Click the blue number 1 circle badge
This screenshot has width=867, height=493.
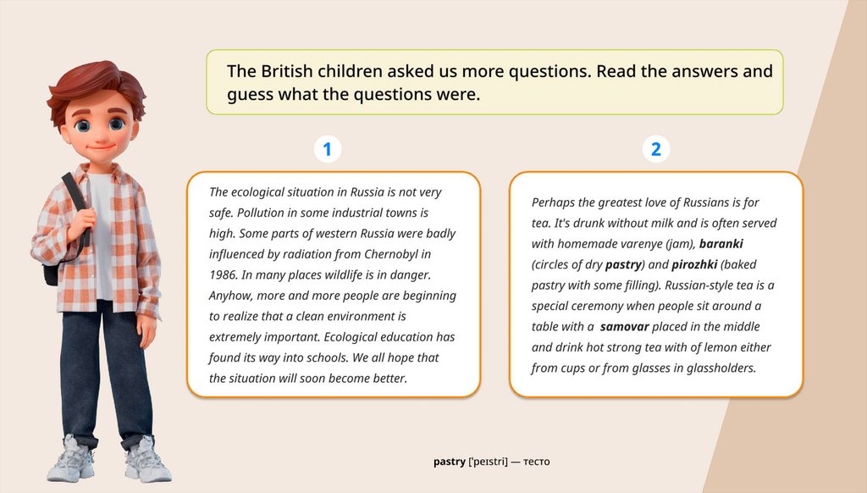click(x=327, y=150)
